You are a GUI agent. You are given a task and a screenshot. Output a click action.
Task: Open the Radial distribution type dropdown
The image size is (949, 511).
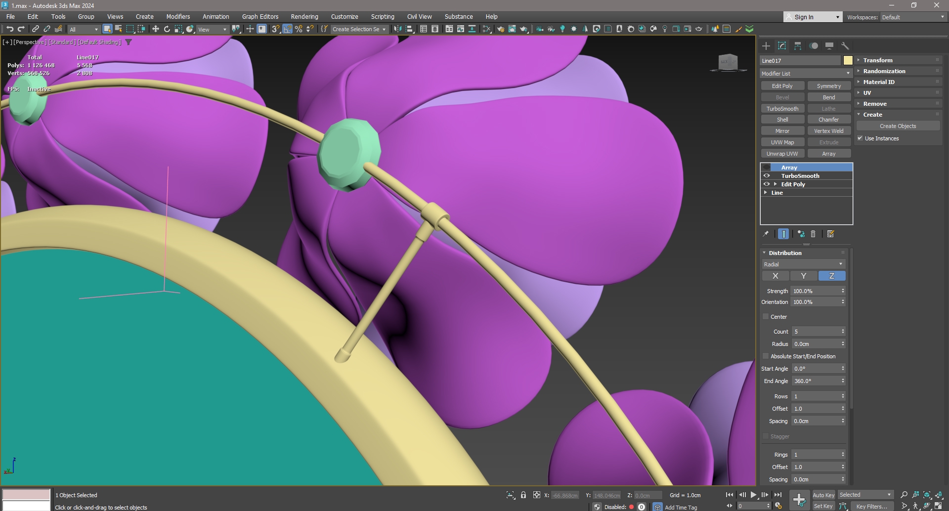pyautogui.click(x=803, y=264)
